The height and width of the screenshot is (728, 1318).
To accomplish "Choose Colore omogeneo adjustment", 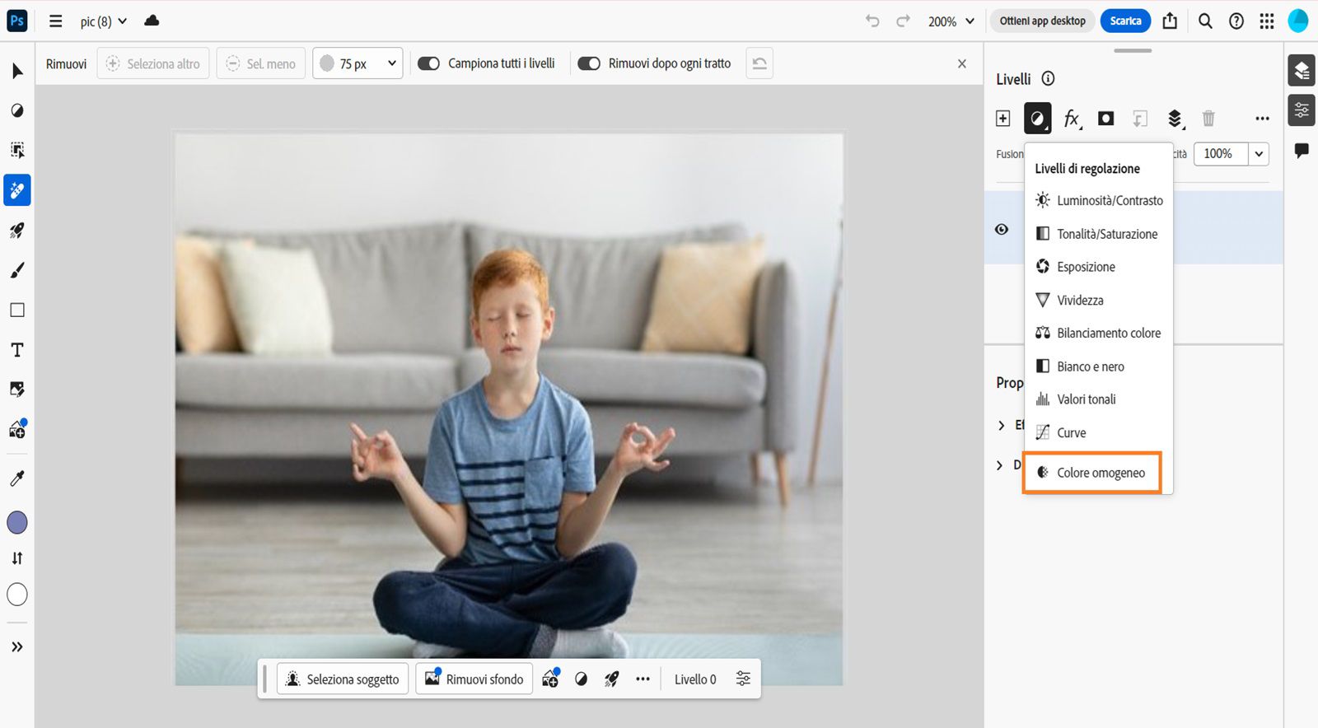I will click(1092, 473).
